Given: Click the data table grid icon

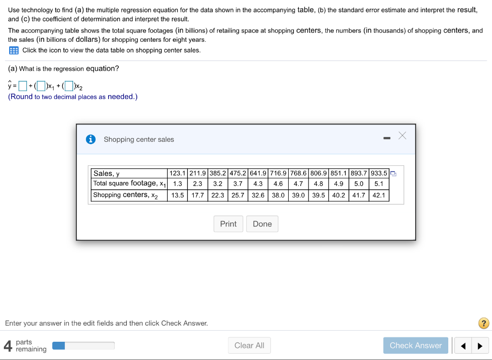Looking at the screenshot, I should [x=13, y=50].
